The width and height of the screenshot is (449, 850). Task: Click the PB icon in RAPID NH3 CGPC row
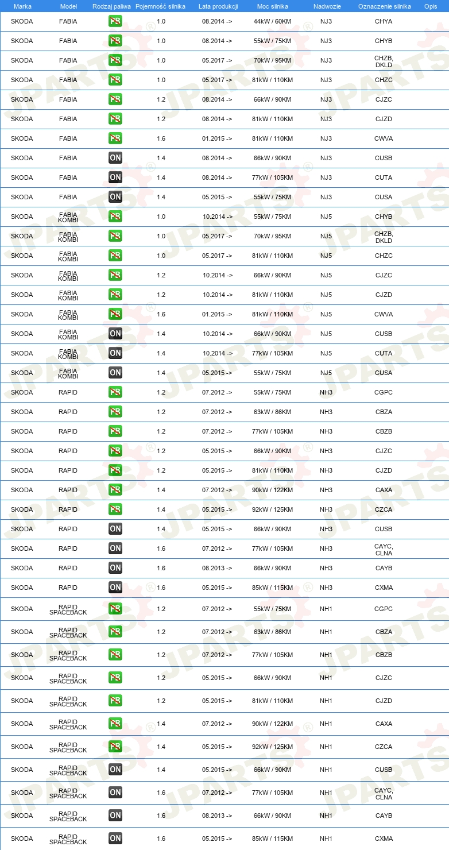pyautogui.click(x=115, y=392)
